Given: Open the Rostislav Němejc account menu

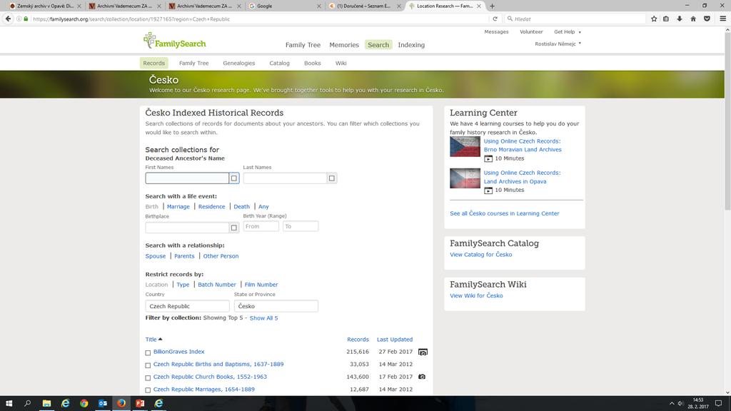Looking at the screenshot, I should 558,44.
